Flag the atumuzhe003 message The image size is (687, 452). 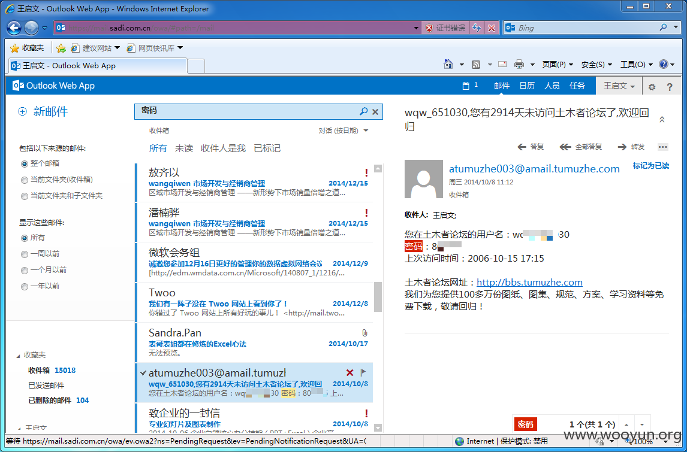click(x=363, y=372)
